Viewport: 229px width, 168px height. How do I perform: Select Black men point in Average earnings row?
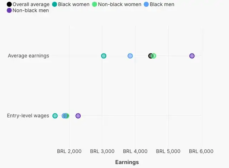[x=130, y=56]
